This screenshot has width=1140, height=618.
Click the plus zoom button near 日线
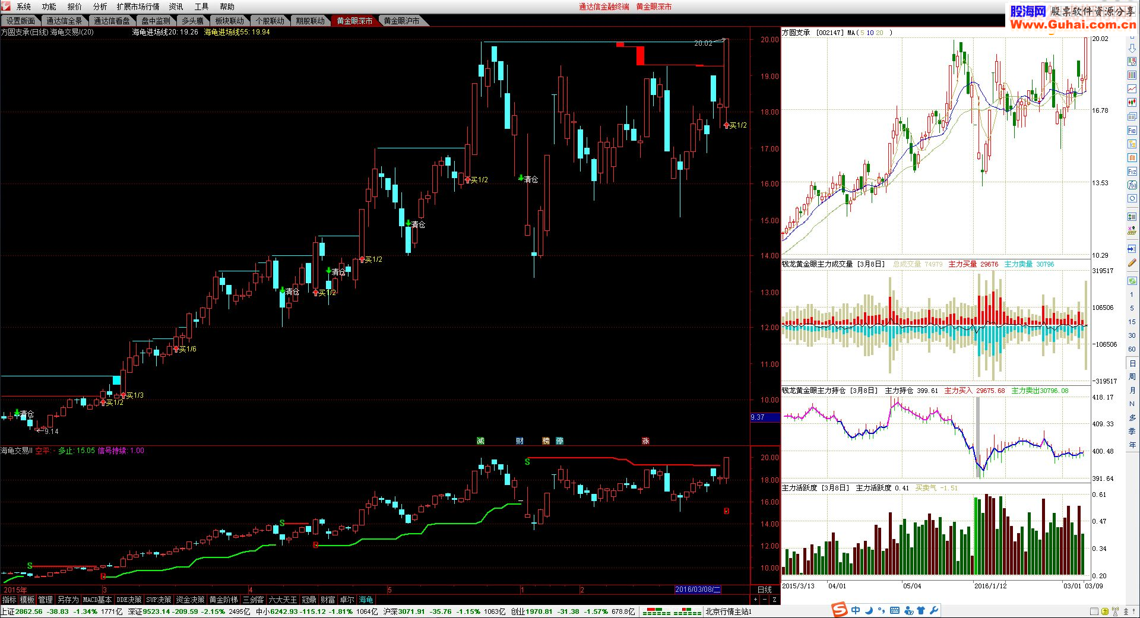(x=755, y=600)
